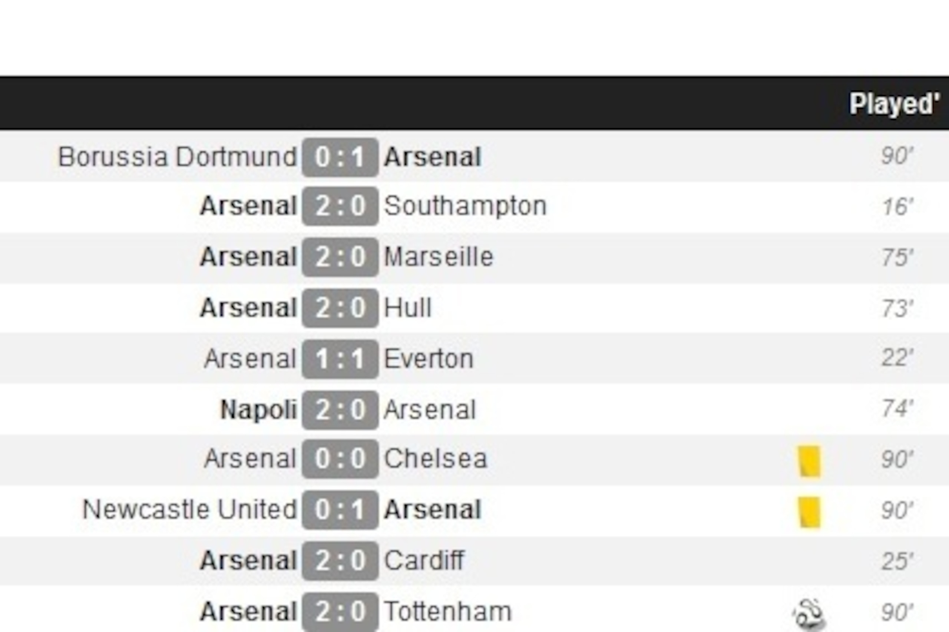
Task: Click the Hull team link
Action: (x=408, y=308)
